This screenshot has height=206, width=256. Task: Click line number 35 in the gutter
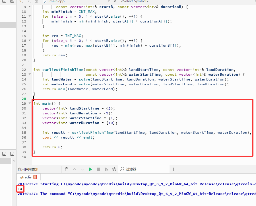click(x=24, y=133)
